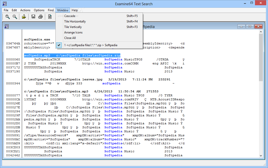
Task: Click the softpedia.exe file heading
Action: click(37, 39)
